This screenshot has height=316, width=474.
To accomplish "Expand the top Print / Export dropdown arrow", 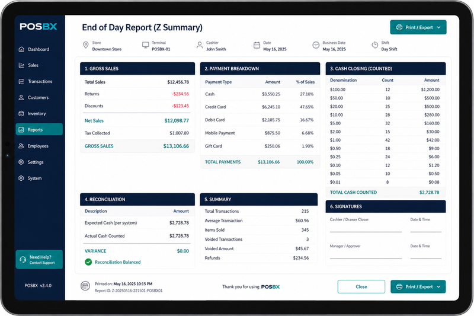I will tap(439, 27).
